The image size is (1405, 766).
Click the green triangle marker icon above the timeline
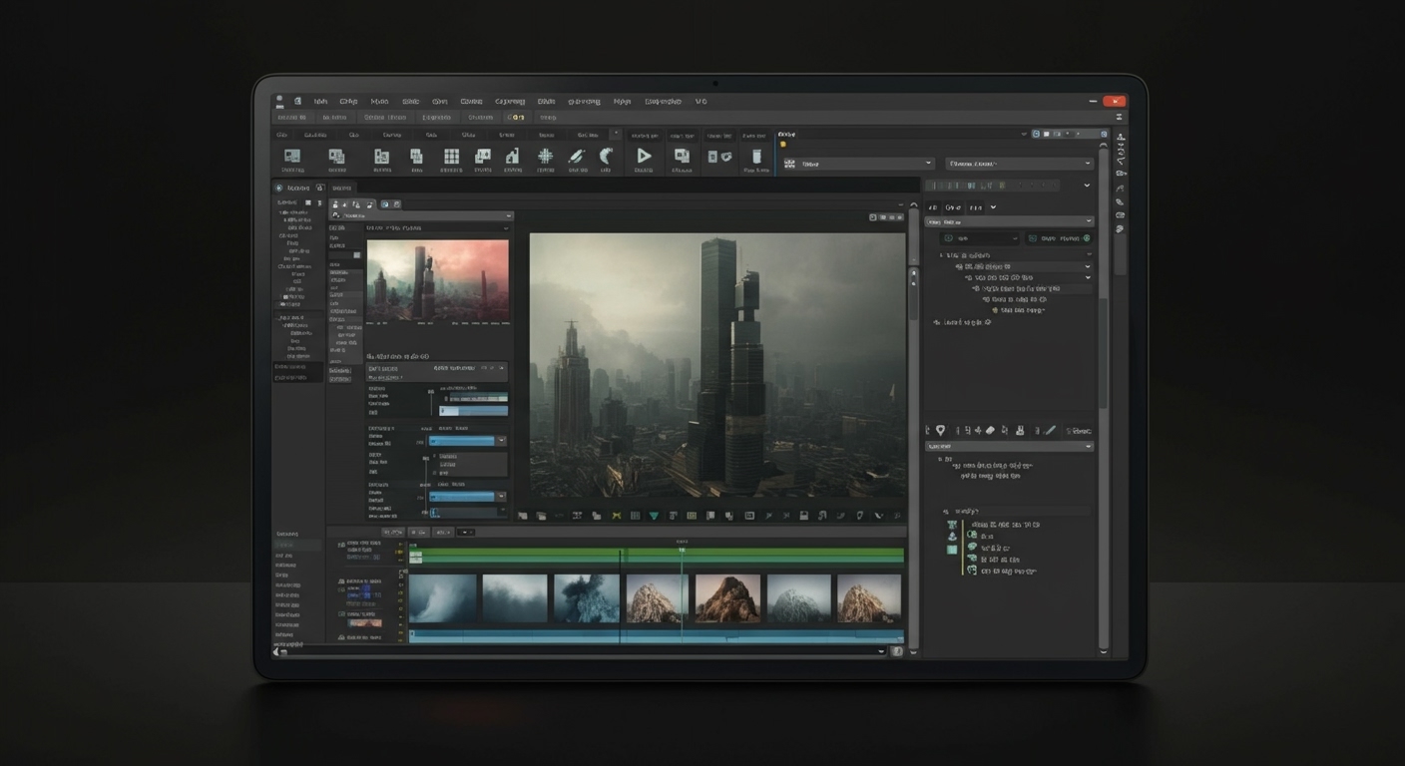tap(654, 515)
